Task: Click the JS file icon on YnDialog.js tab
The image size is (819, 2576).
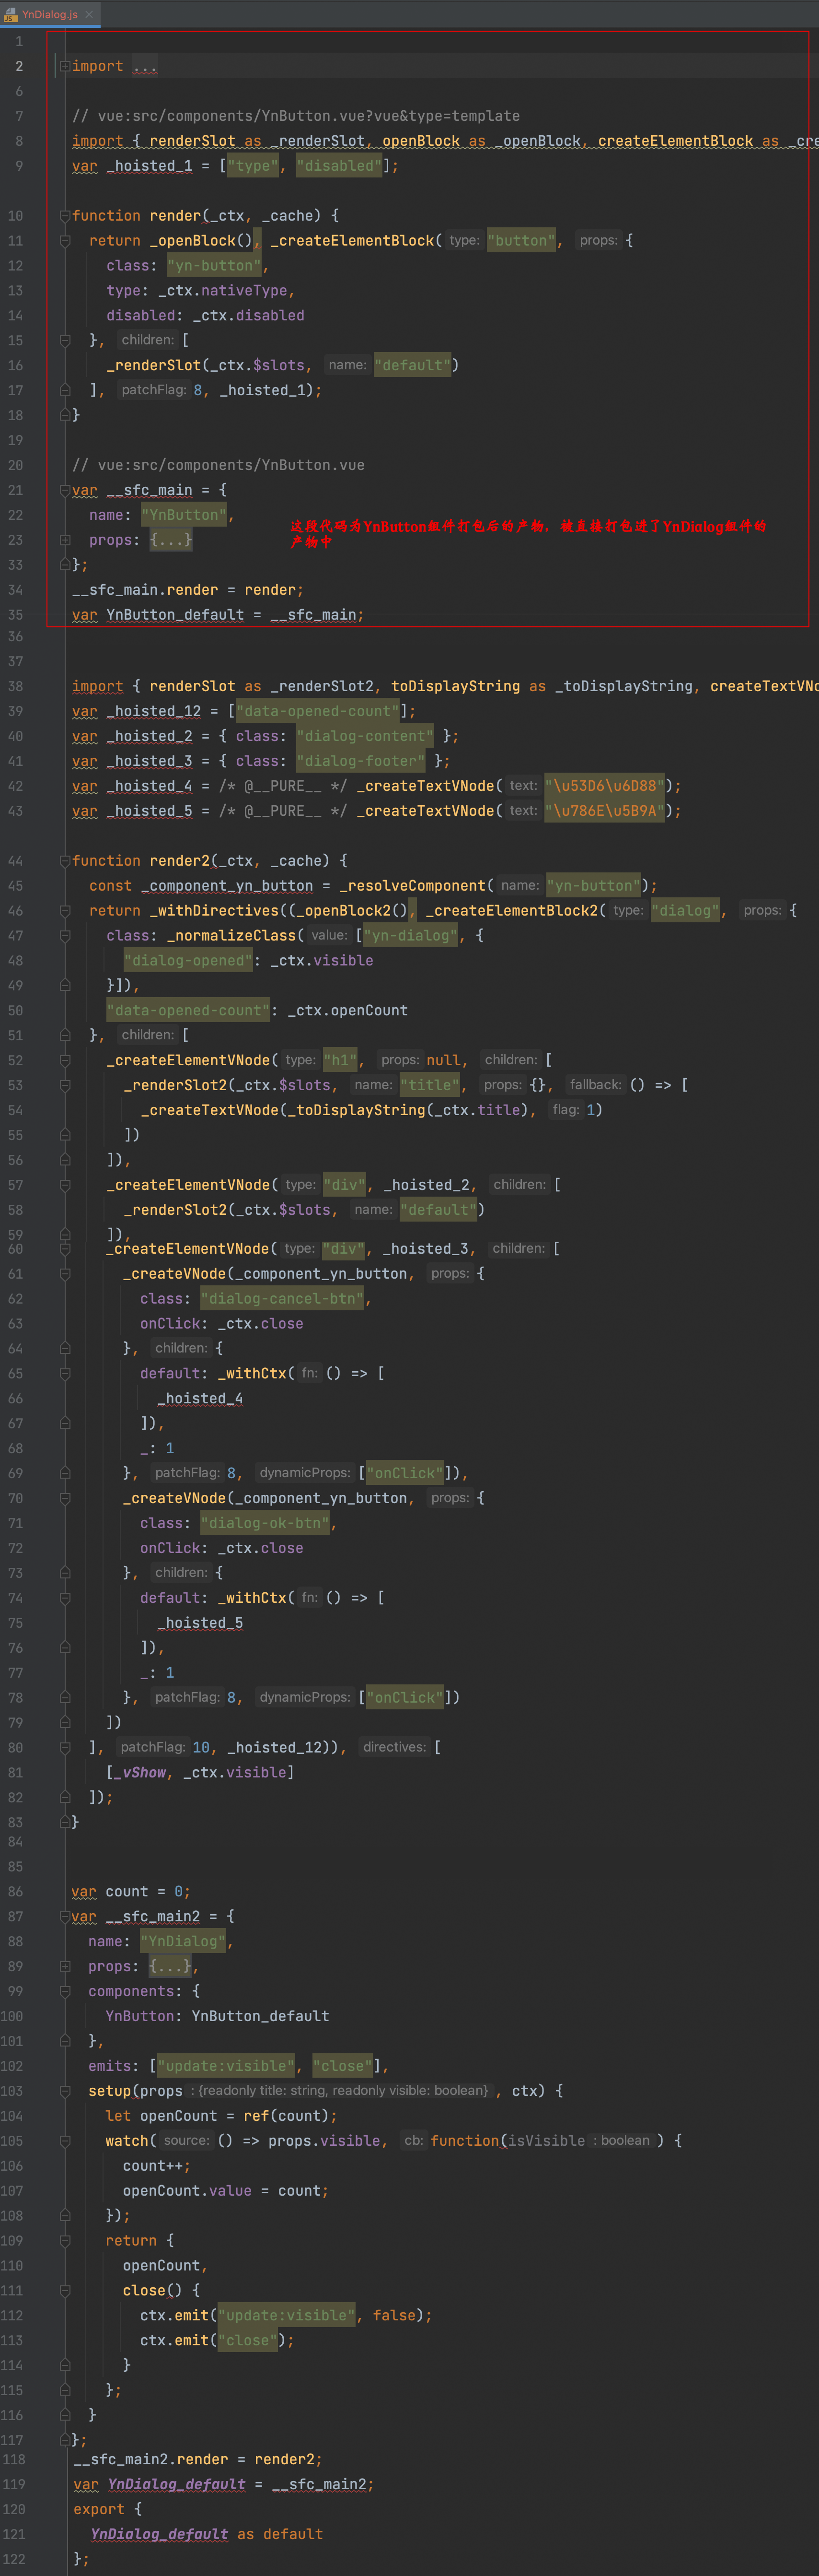Action: (11, 14)
